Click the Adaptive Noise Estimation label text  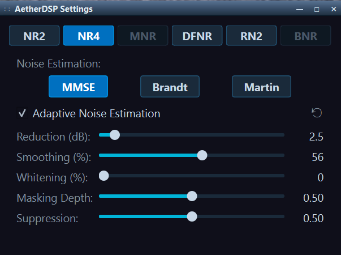96,114
